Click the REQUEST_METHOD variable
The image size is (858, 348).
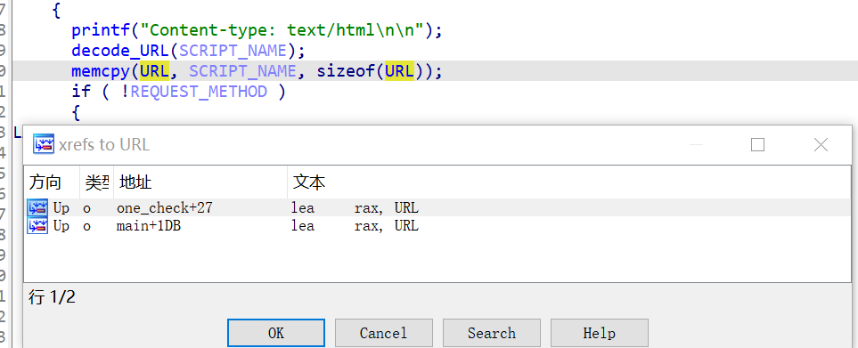click(x=199, y=92)
